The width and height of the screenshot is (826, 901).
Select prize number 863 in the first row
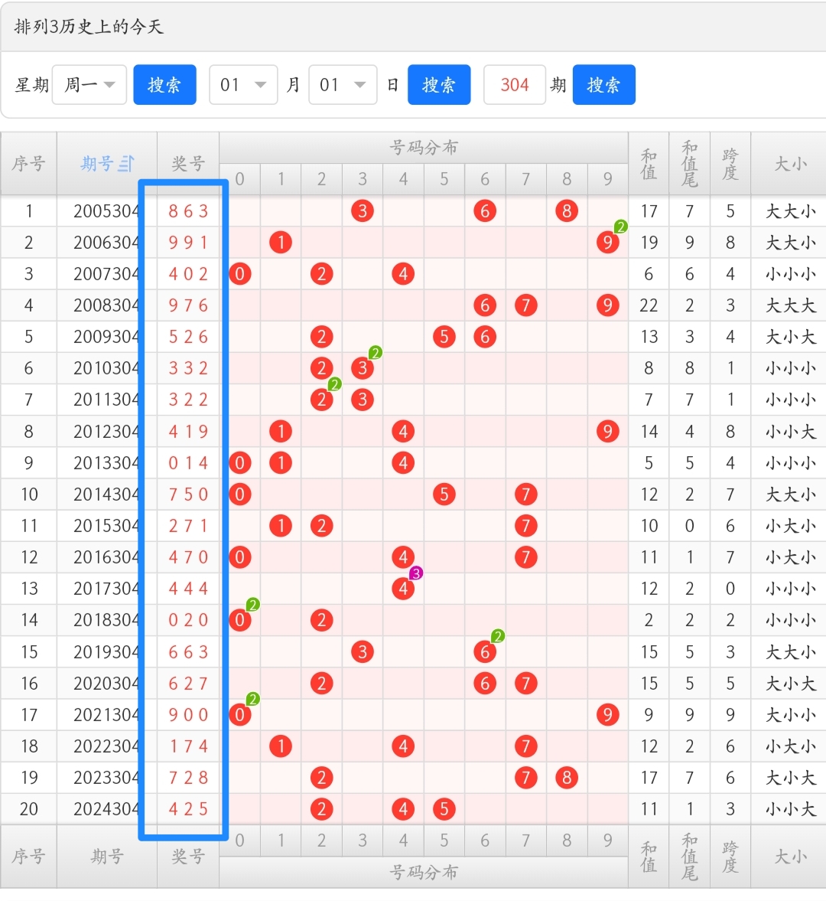[x=187, y=211]
